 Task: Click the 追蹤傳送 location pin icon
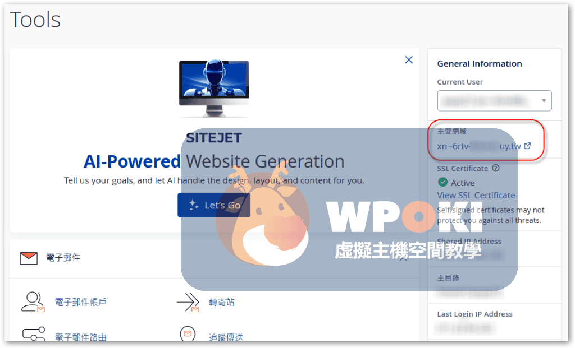tap(188, 335)
